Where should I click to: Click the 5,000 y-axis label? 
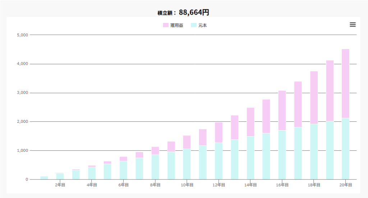coord(22,35)
